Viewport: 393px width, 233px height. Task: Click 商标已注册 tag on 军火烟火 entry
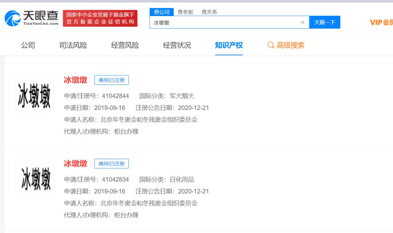tap(112, 80)
